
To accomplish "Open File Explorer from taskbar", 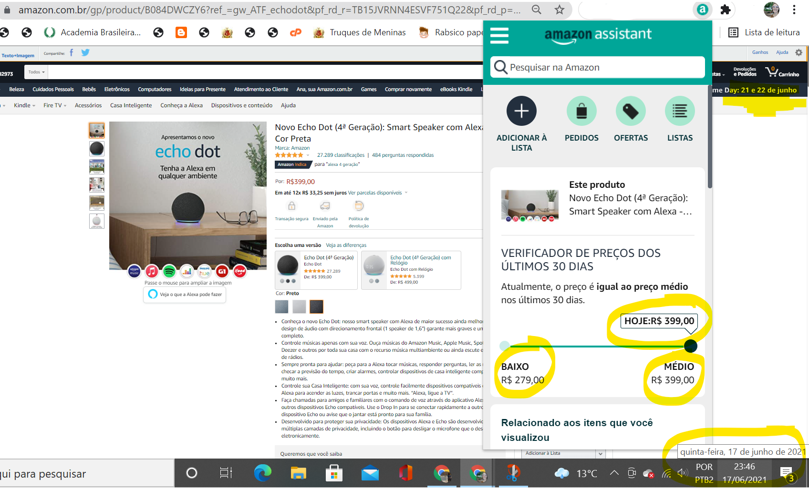I will coord(298,473).
